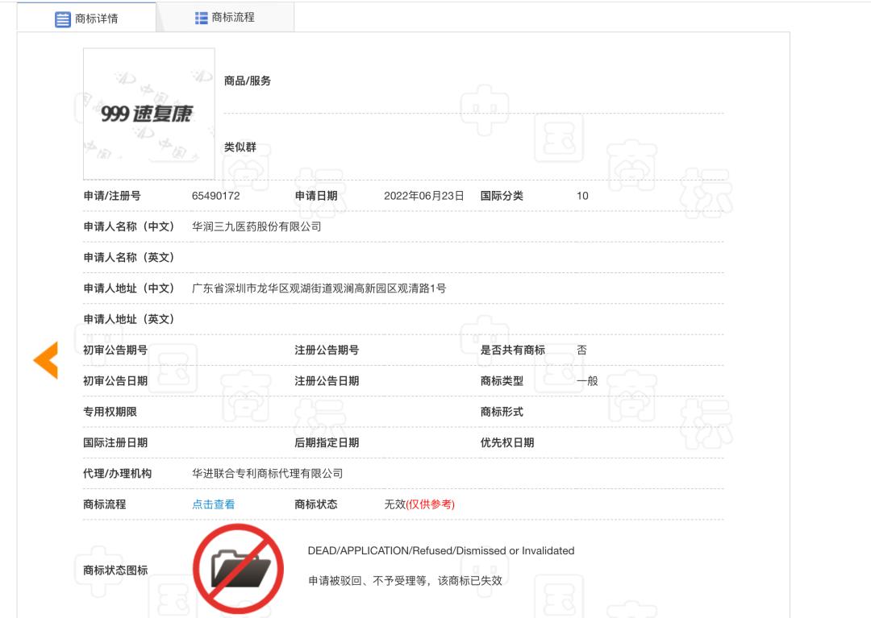Click the 初审公告期号 label

[x=115, y=350]
